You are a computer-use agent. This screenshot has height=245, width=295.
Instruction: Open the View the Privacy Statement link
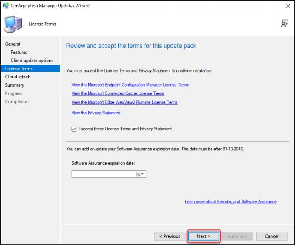point(96,113)
